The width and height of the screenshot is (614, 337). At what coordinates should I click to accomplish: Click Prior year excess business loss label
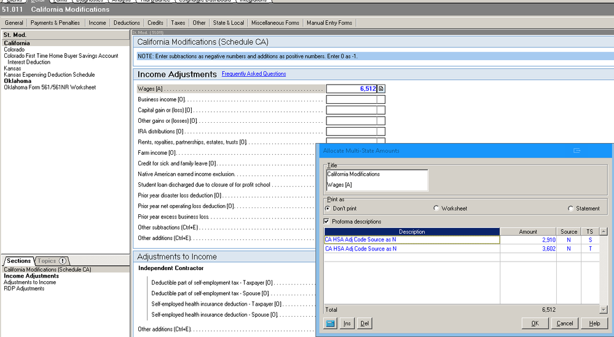click(173, 217)
